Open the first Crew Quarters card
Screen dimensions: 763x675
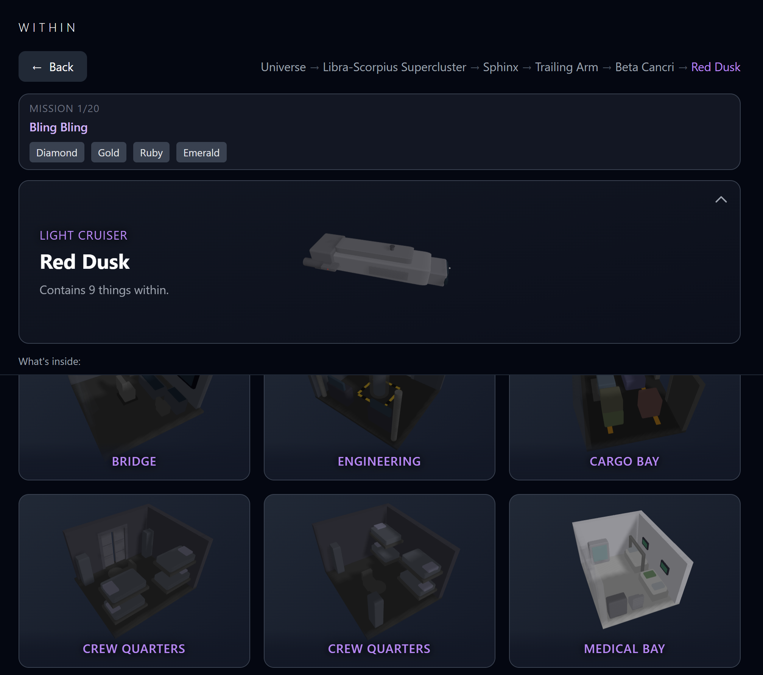pyautogui.click(x=134, y=581)
